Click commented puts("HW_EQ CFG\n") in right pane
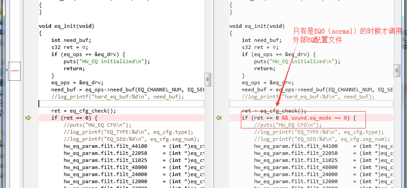 click(288, 125)
